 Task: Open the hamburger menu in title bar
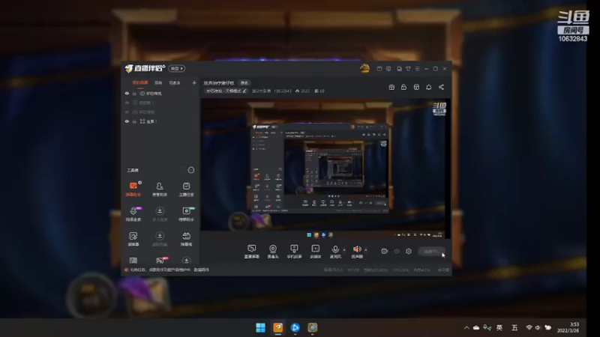click(418, 69)
